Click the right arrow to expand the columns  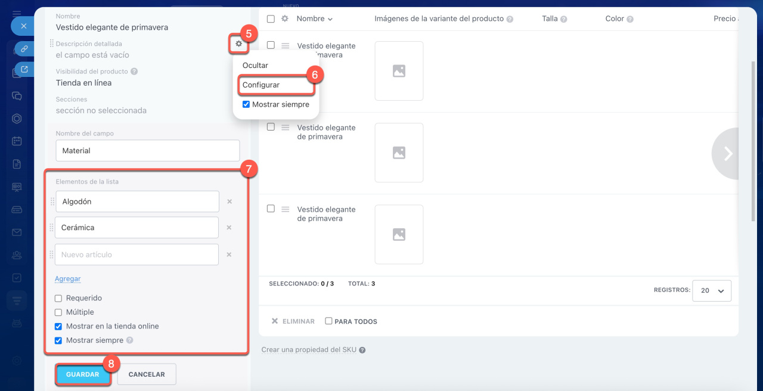(x=727, y=154)
